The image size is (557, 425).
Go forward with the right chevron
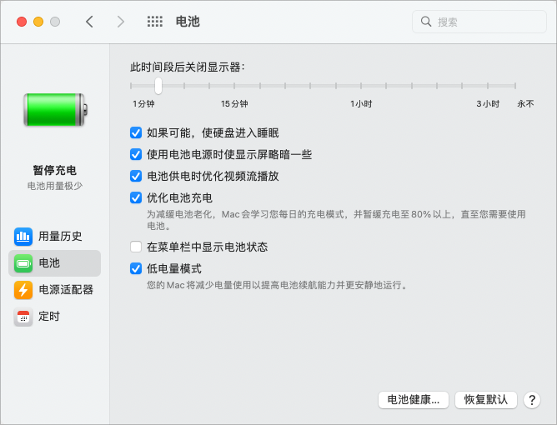(x=121, y=22)
